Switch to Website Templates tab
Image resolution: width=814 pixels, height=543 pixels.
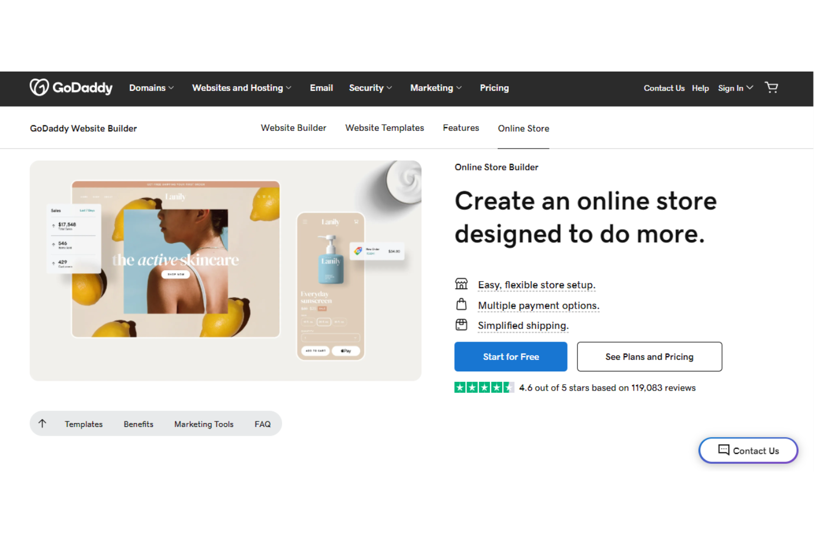pyautogui.click(x=384, y=128)
